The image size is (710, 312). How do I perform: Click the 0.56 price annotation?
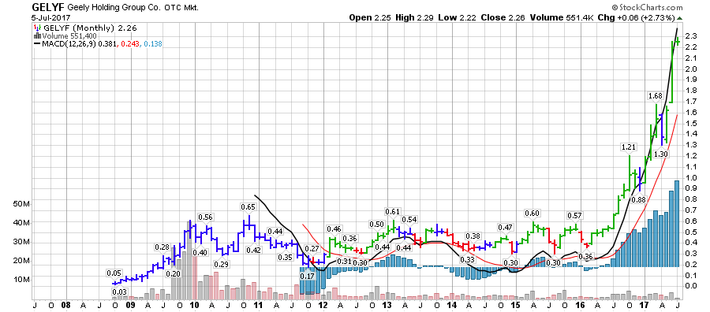pos(206,217)
